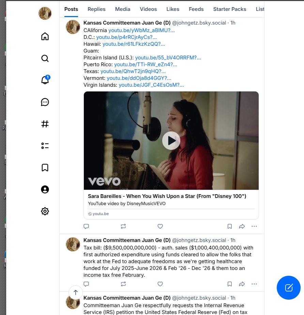Switch to the Media tab
Screen dimensions: 304x315
point(123,9)
